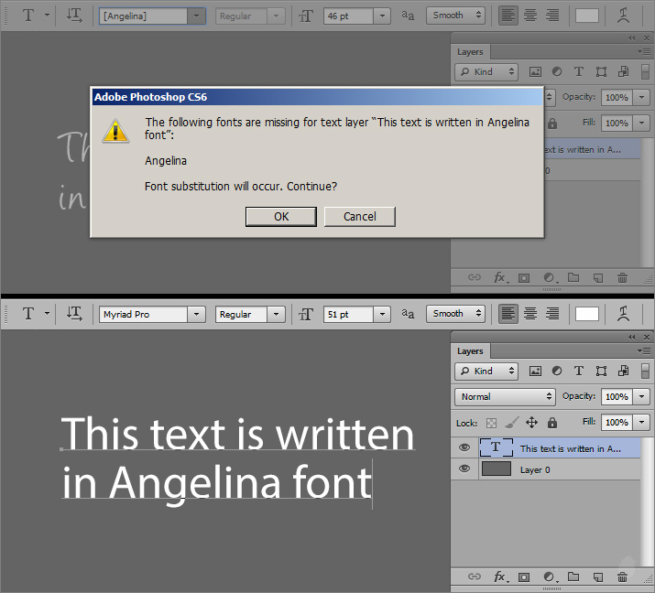
Task: Click the delete layer trash icon at the very bottom
Action: [x=622, y=577]
